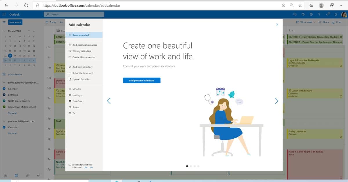Click Yes for additional calendars prompt
The width and height of the screenshot is (348, 182).
(x=86, y=168)
